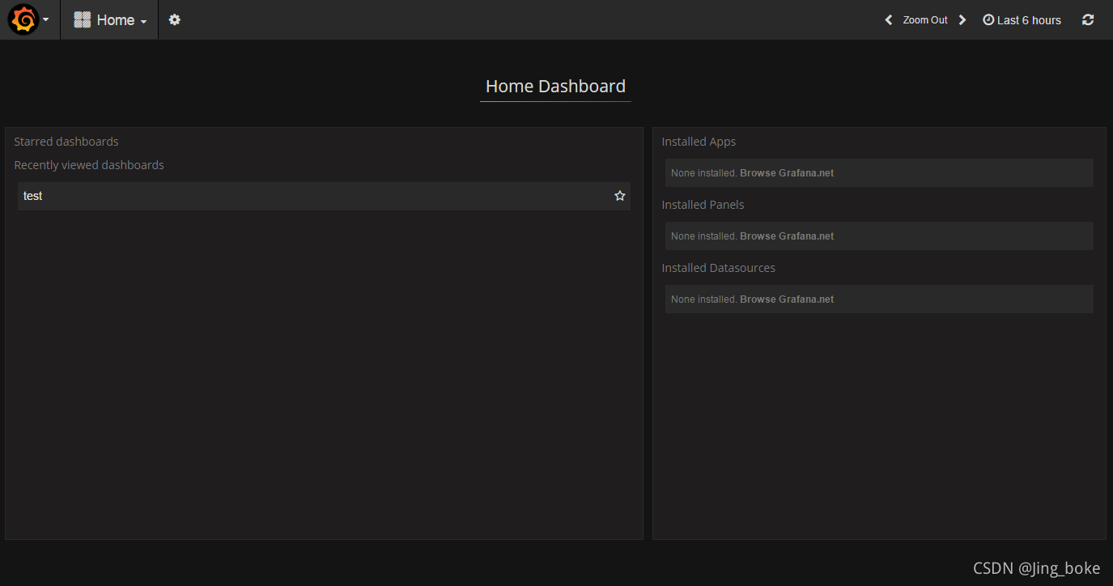The width and height of the screenshot is (1113, 586).
Task: Browse Grafana.net under Installed Panels
Action: pos(787,236)
